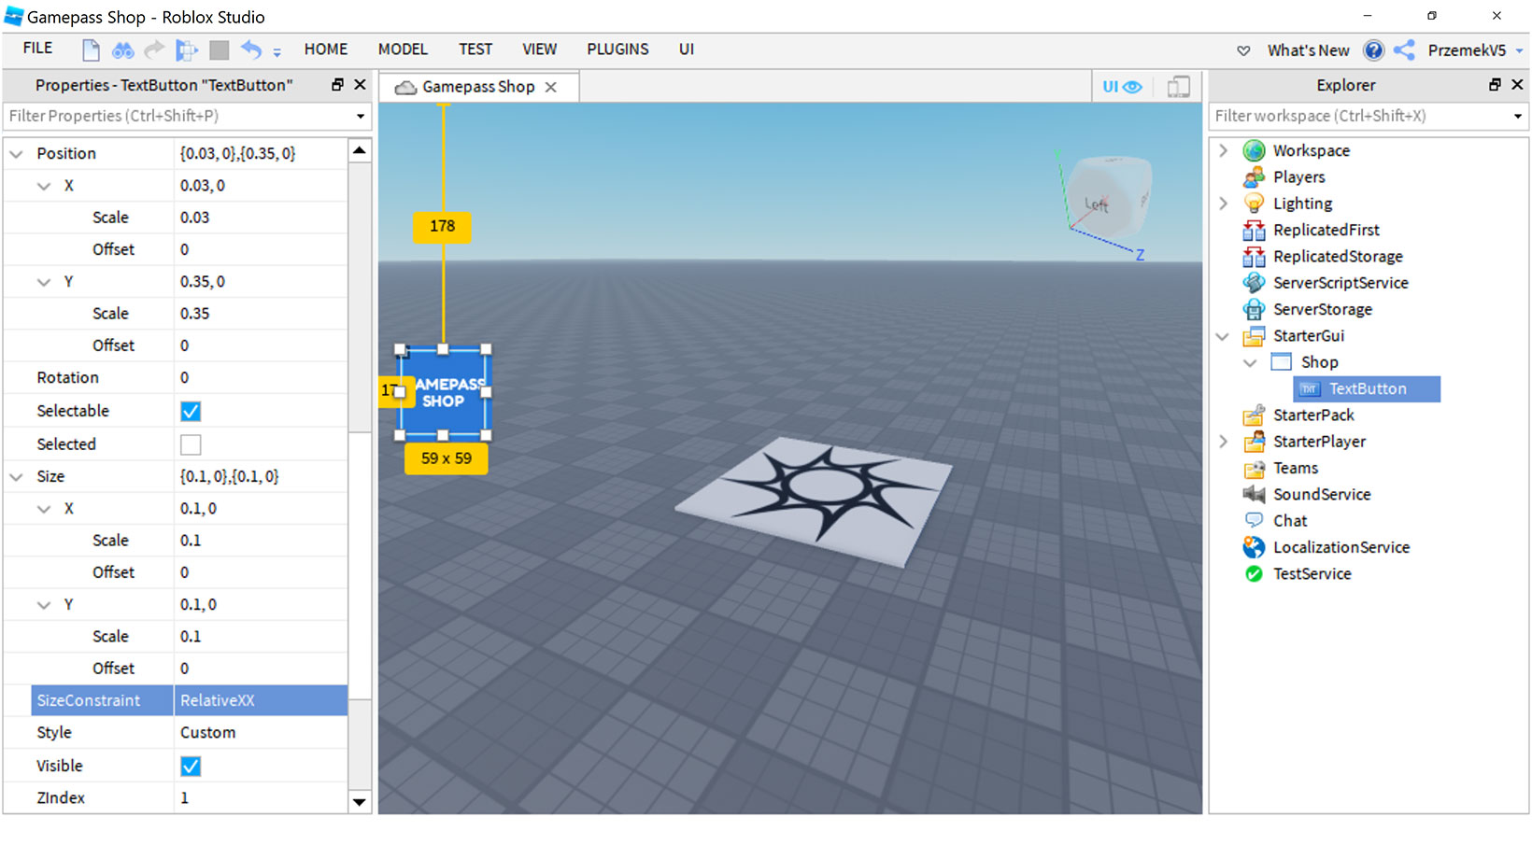The width and height of the screenshot is (1532, 859).
Task: Click the New file icon in quick toolbar
Action: click(x=91, y=49)
